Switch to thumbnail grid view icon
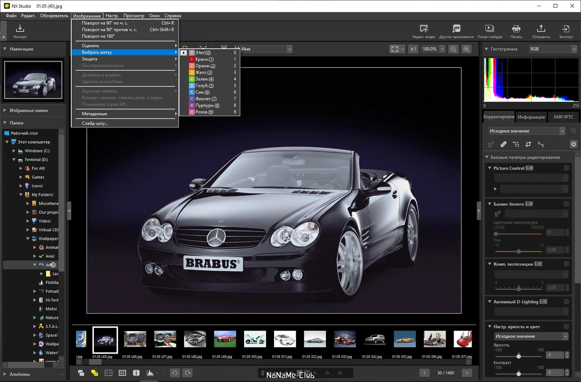The height and width of the screenshot is (382, 581). point(122,373)
